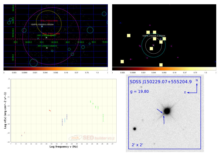The width and height of the screenshot is (220, 155).
Task: Click the Log frequency axis label
Action: click(64, 147)
